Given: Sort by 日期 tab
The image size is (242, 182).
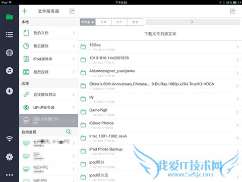Looking at the screenshot, I should (103, 22).
